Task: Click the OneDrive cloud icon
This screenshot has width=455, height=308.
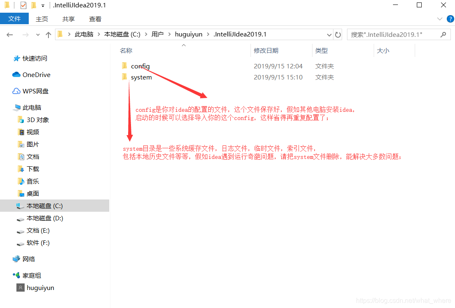Action: (x=16, y=75)
